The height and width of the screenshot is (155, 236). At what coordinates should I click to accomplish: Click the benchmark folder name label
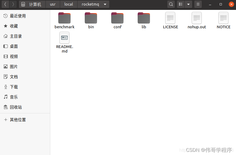(64, 27)
